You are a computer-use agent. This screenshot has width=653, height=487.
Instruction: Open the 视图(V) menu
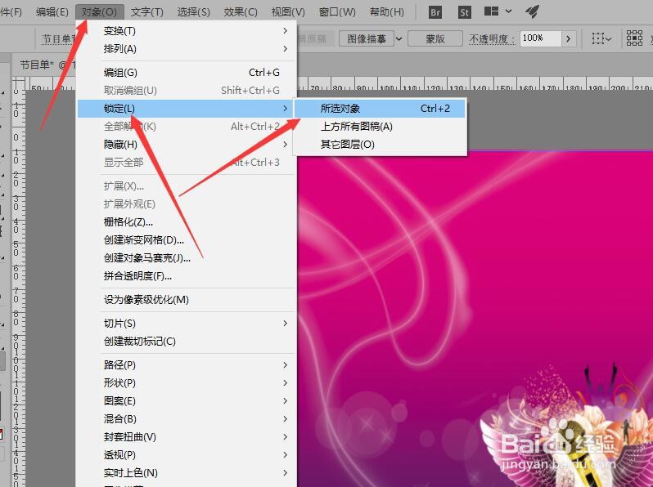[x=288, y=11]
